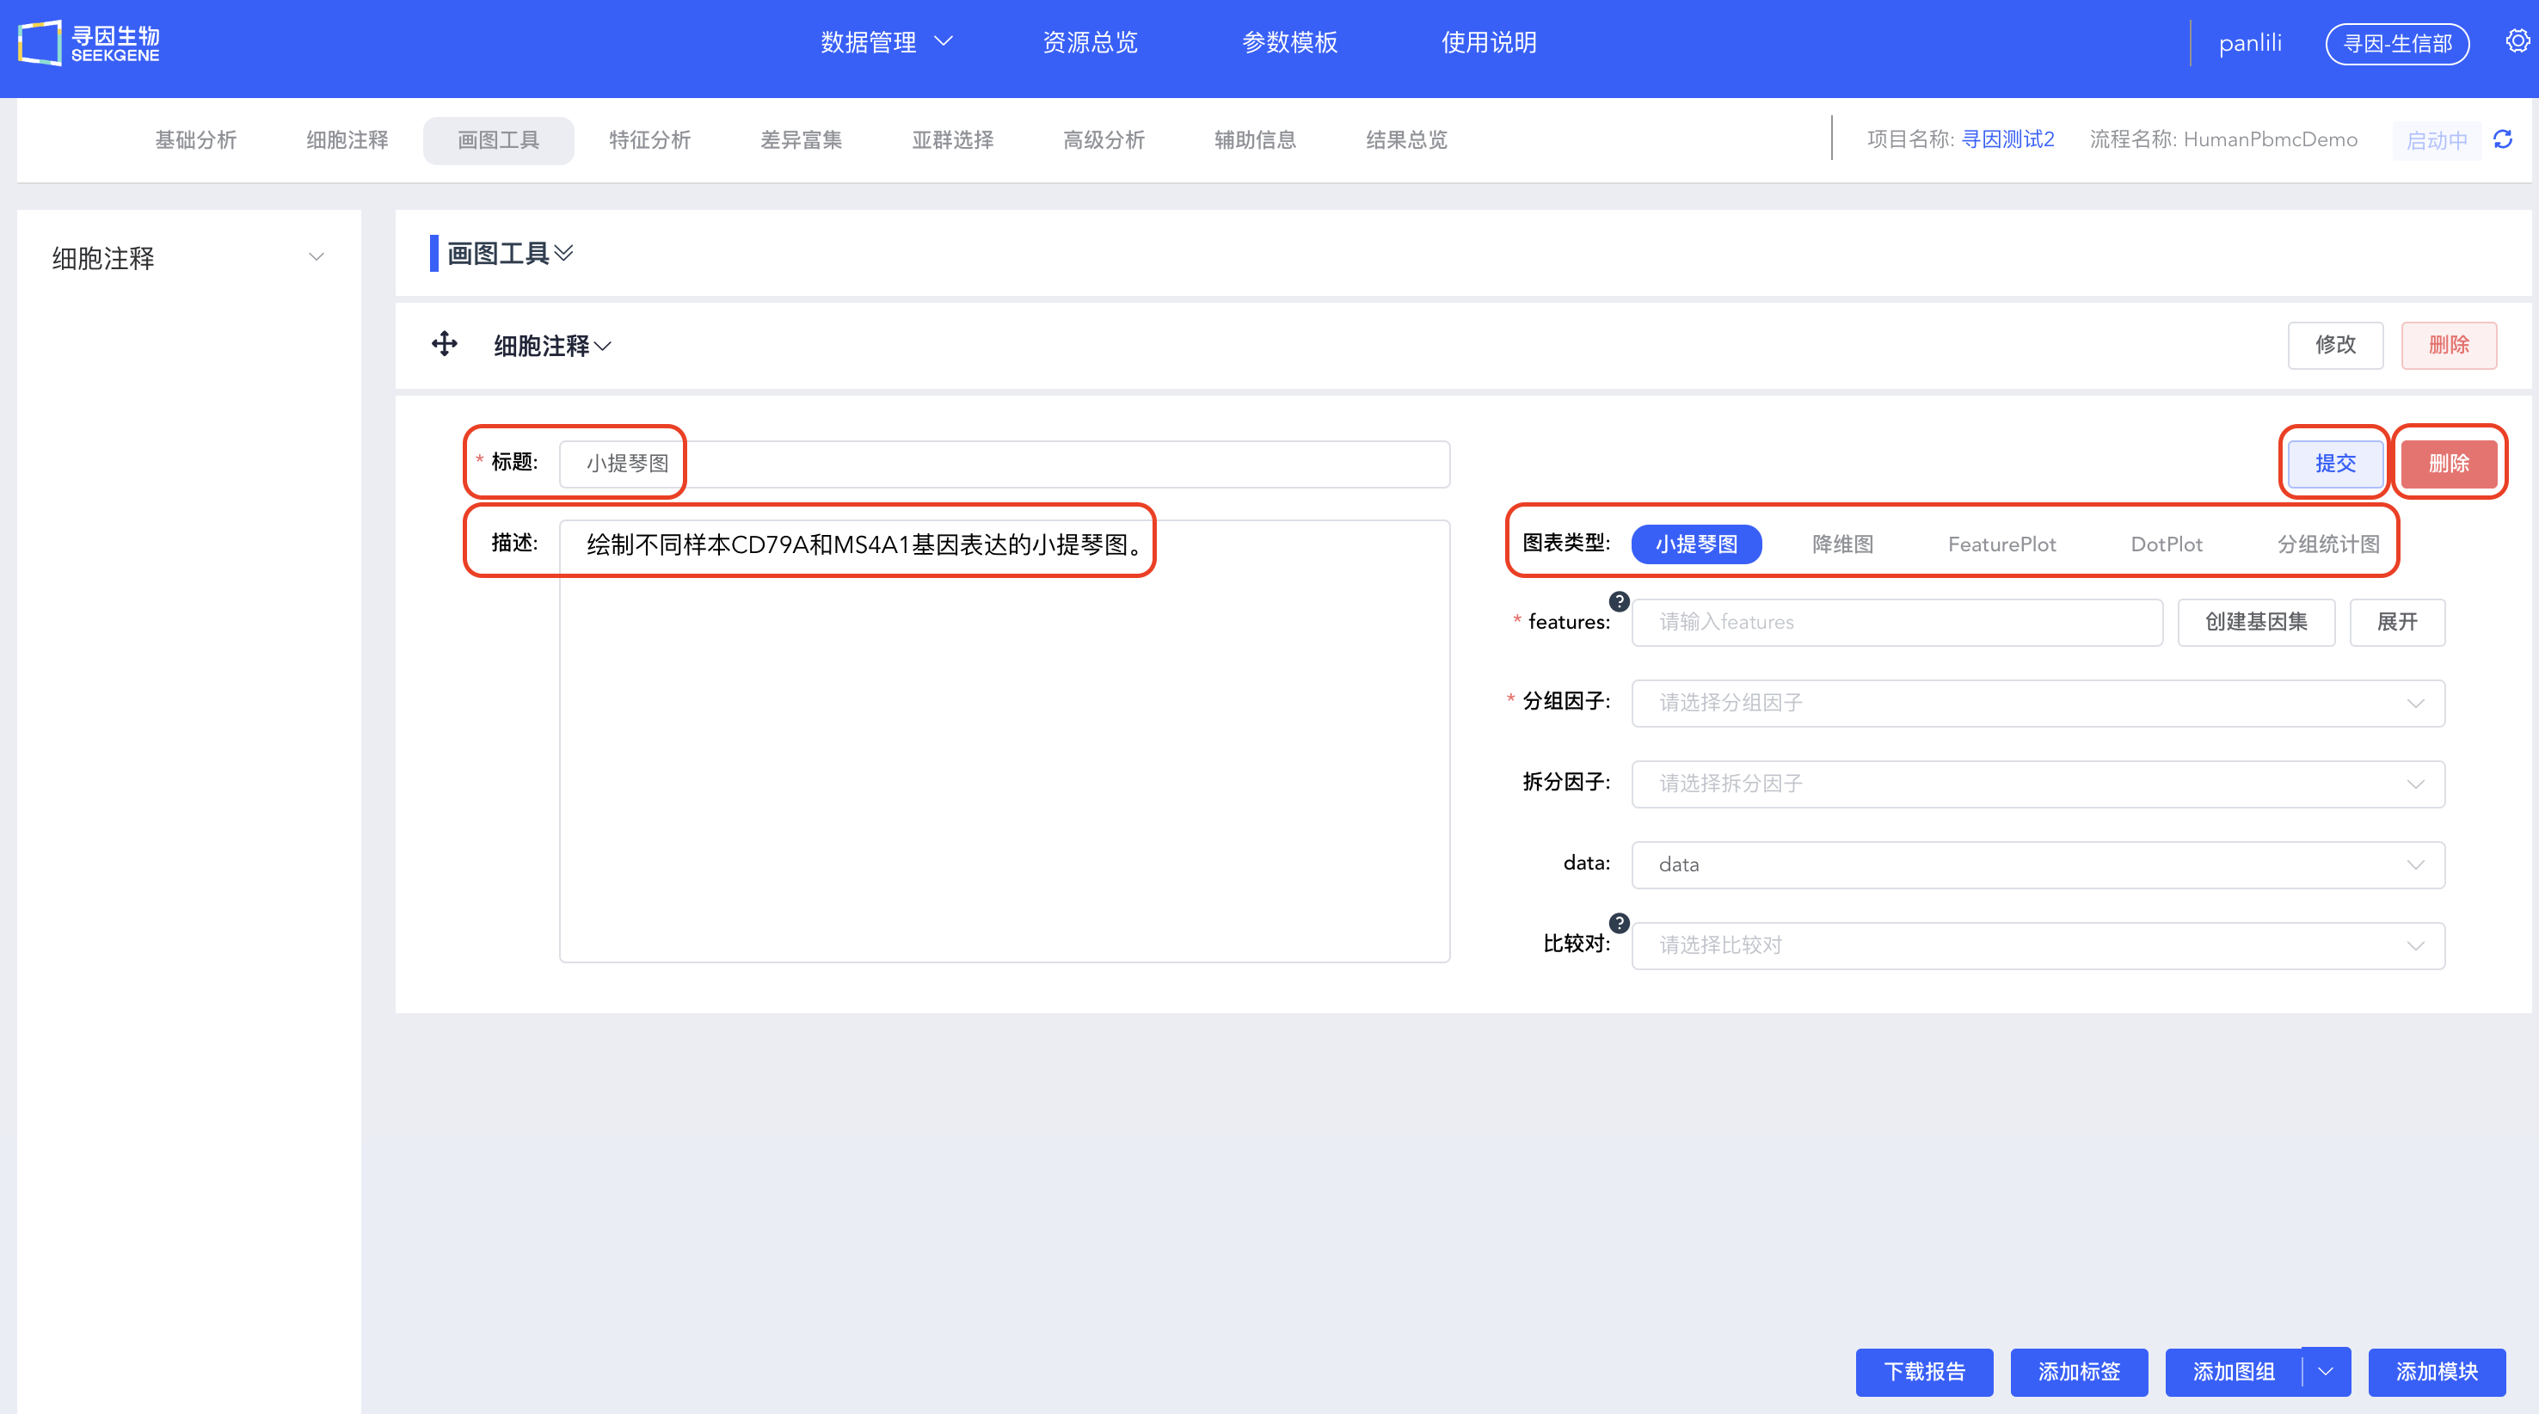Collapse the 画图工具 double-chevron header

(x=563, y=253)
